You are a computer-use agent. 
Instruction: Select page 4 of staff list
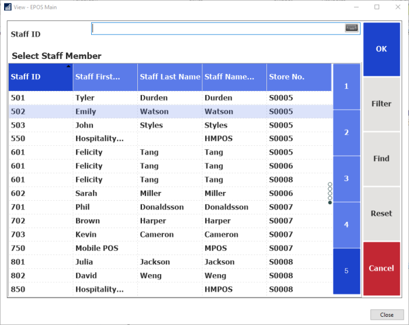click(346, 225)
